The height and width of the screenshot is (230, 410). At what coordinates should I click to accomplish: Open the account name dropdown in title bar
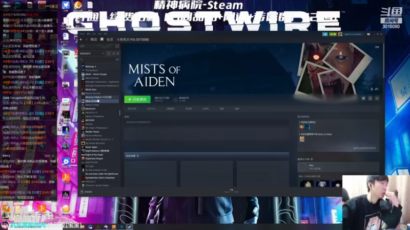(x=353, y=34)
